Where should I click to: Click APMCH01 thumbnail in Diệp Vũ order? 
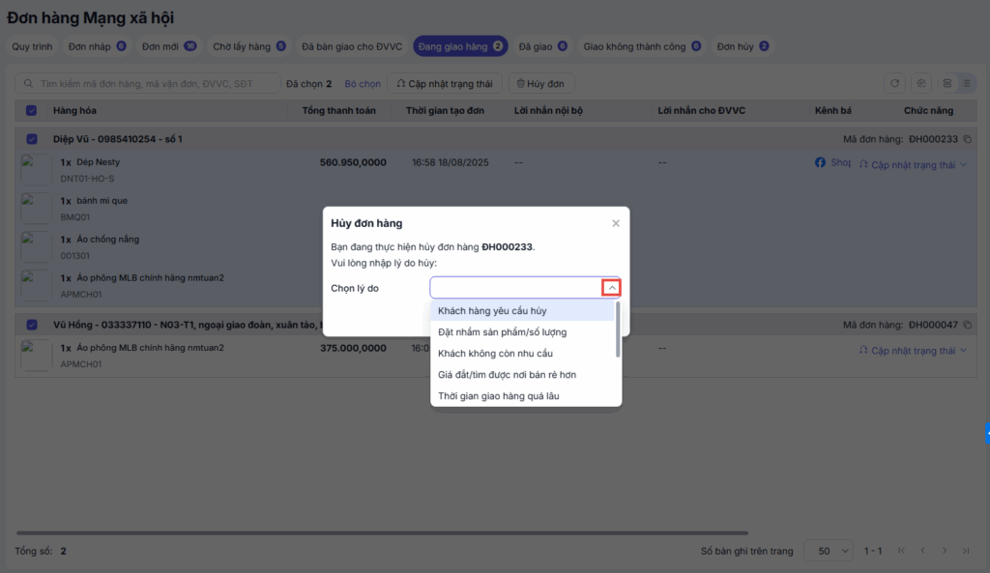[36, 285]
